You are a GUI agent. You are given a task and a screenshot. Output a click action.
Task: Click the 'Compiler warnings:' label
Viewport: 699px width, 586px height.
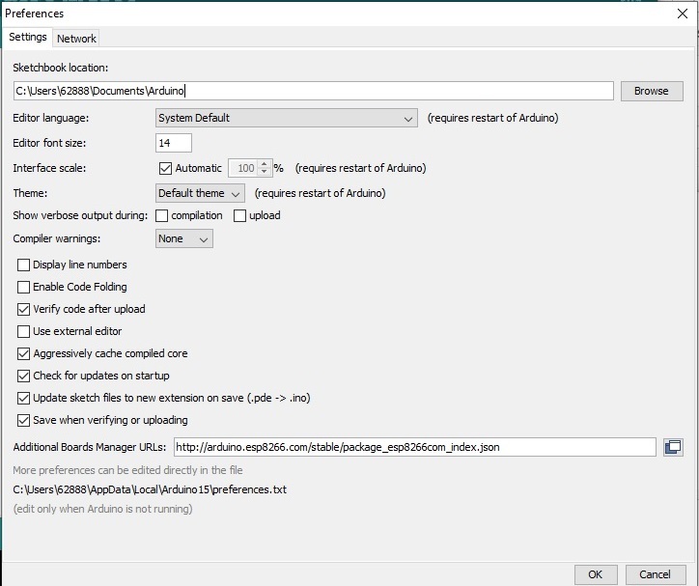57,238
